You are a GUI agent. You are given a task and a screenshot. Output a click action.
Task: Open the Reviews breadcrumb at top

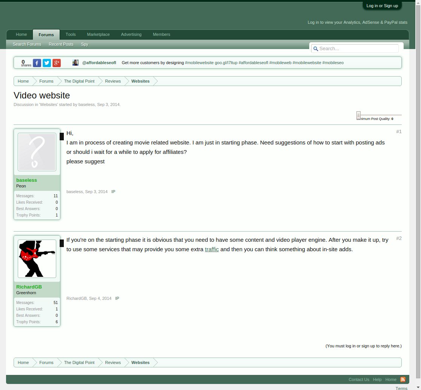point(113,81)
